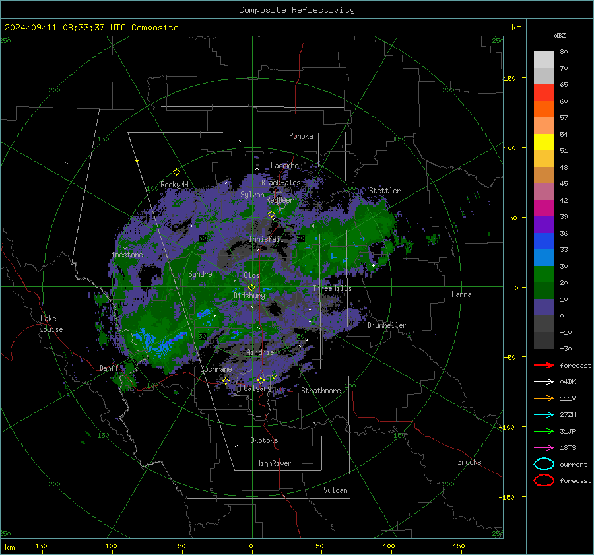Click the Vulcan label
The height and width of the screenshot is (555, 594).
point(336,490)
